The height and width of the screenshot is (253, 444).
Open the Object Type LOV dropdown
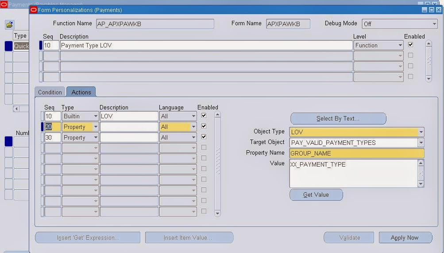(x=421, y=132)
